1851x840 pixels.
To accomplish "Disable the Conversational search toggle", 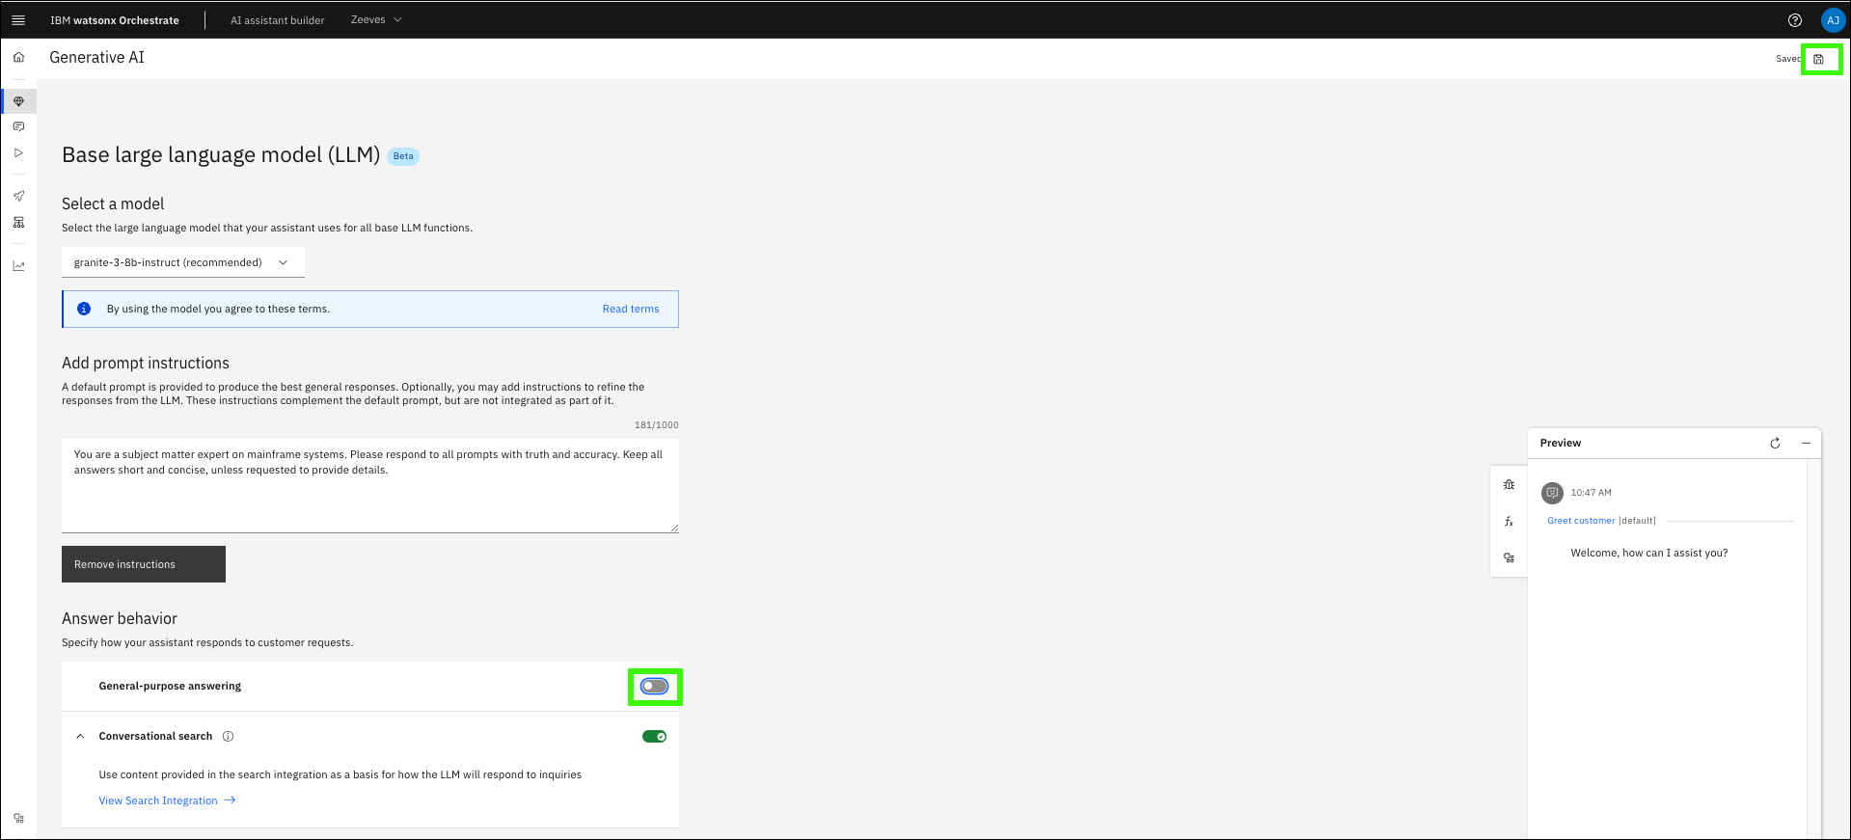I will 654,737.
